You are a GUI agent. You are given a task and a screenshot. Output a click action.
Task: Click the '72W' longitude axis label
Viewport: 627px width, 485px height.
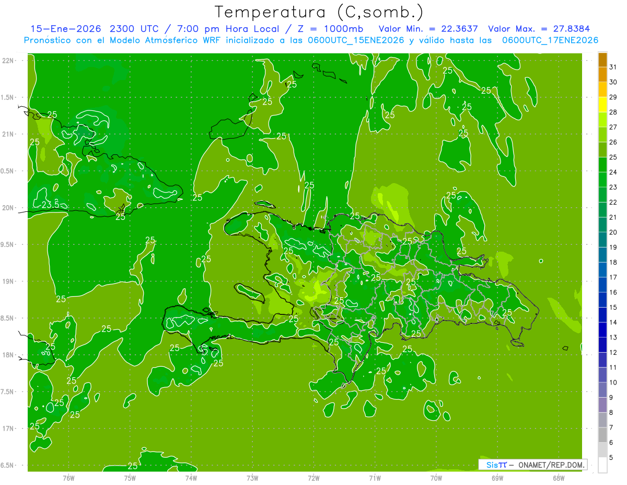[x=313, y=478]
